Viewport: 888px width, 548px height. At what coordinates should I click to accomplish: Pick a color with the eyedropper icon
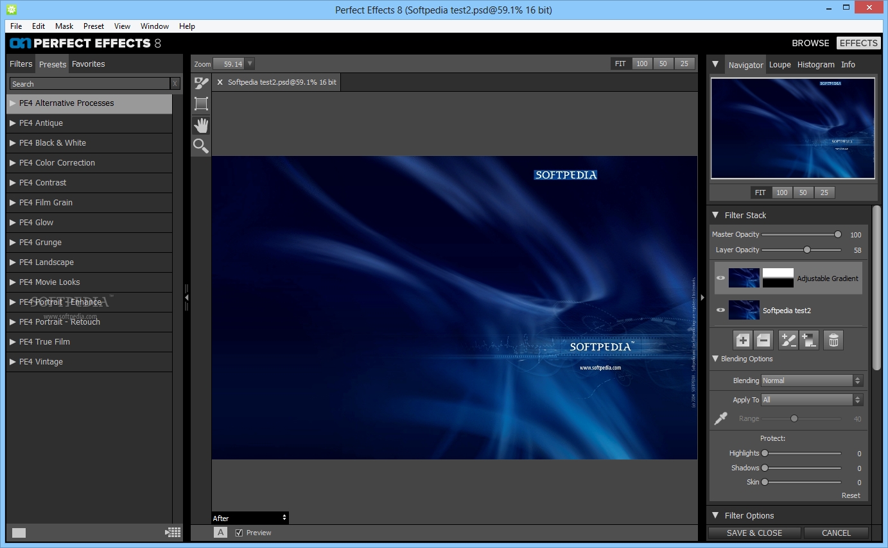click(x=721, y=418)
